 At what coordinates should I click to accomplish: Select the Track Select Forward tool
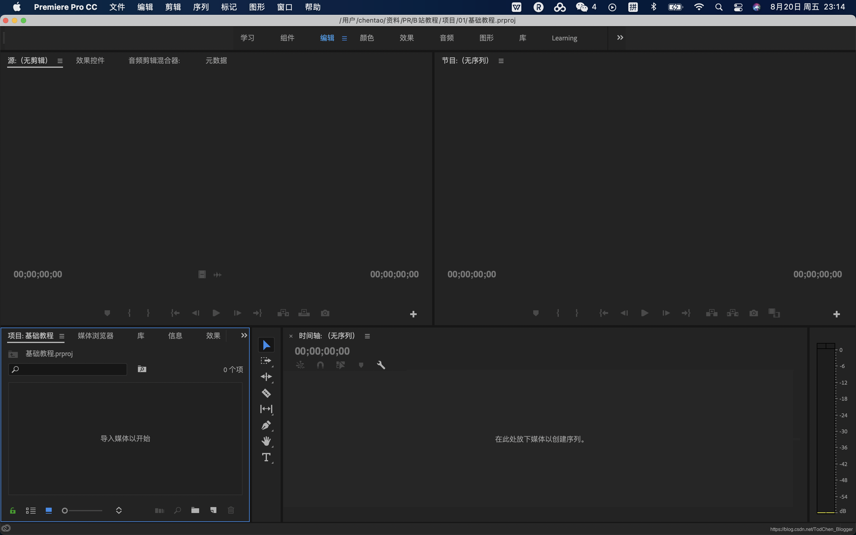266,361
